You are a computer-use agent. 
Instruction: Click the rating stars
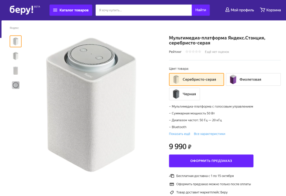point(193,52)
